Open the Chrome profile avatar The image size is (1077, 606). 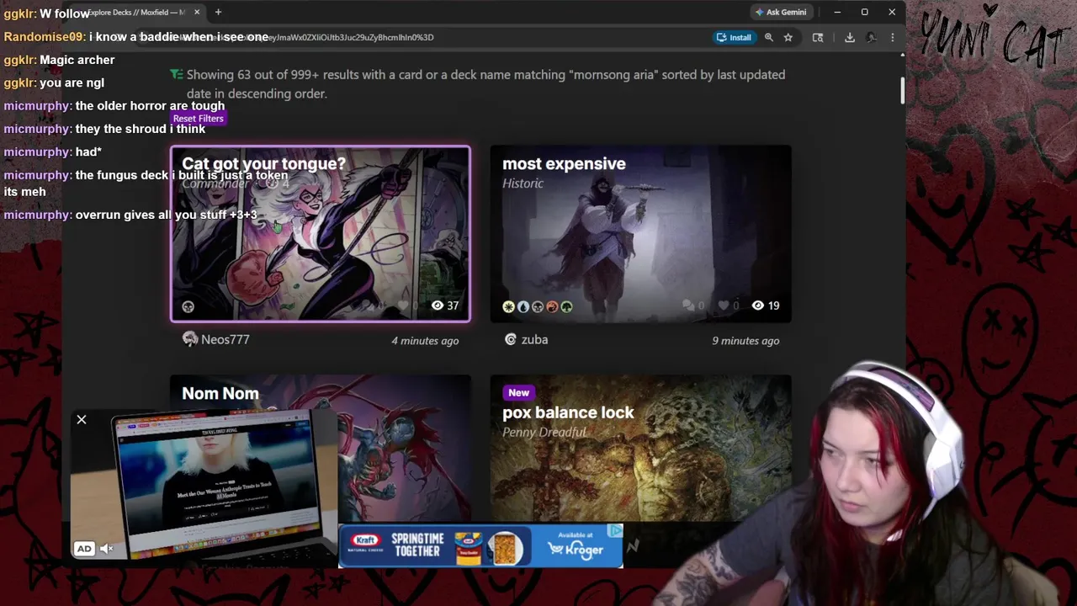point(872,37)
